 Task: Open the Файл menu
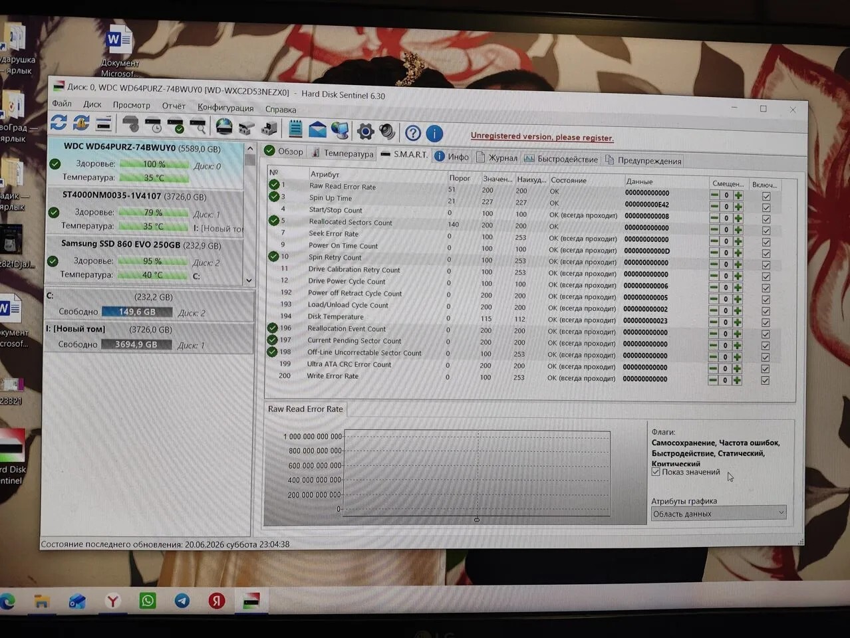point(62,104)
